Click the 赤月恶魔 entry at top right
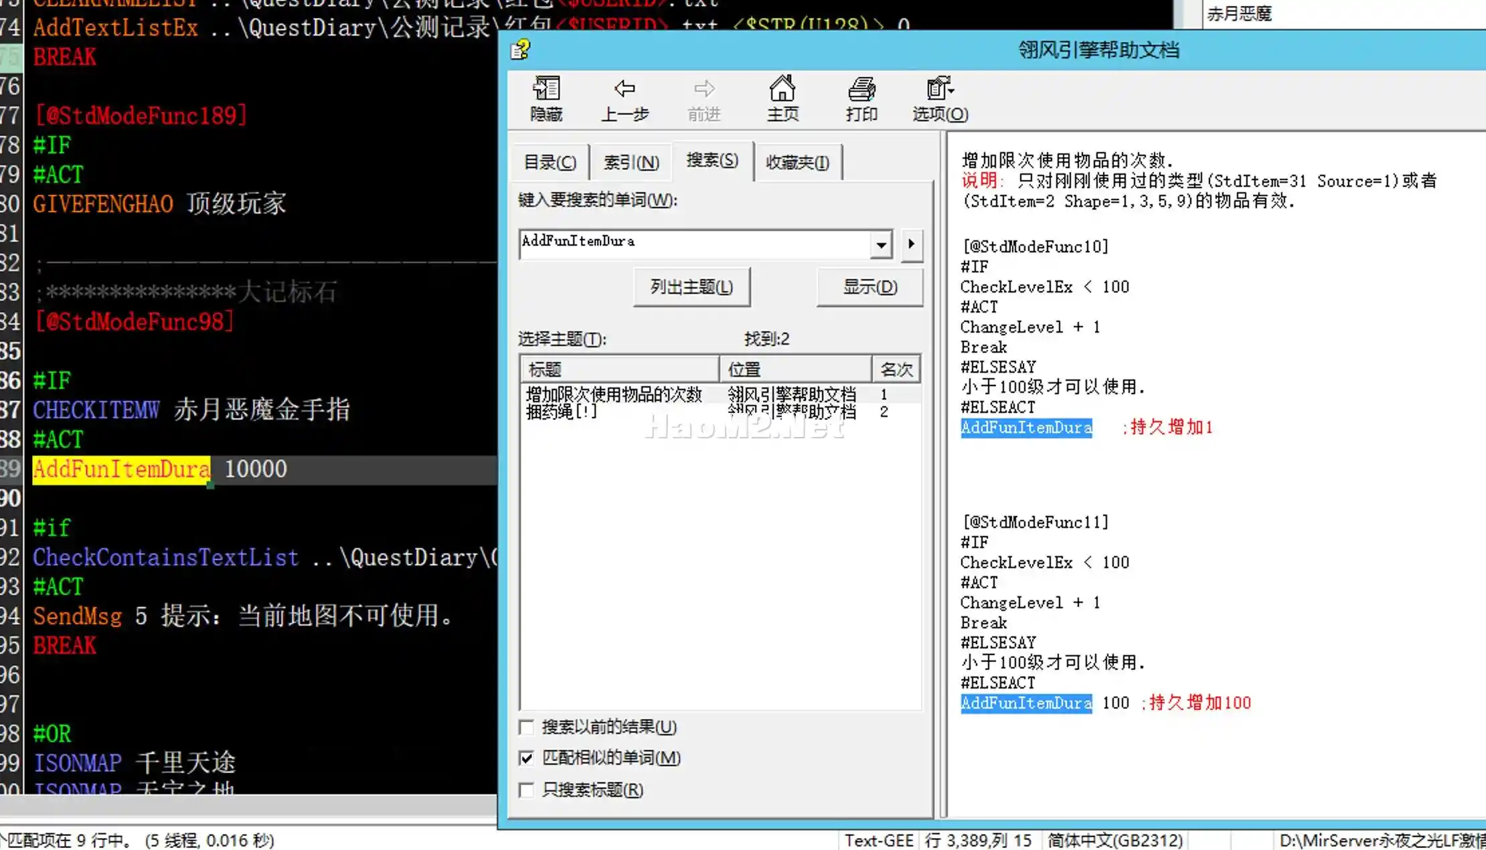This screenshot has height=850, width=1486. (x=1239, y=13)
